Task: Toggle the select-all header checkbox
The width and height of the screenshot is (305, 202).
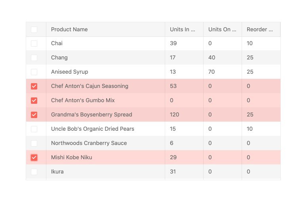Action: [x=34, y=29]
